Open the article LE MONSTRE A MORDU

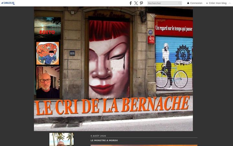click(x=104, y=140)
